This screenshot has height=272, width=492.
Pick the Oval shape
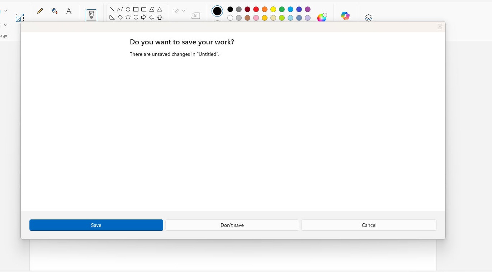tap(128, 9)
